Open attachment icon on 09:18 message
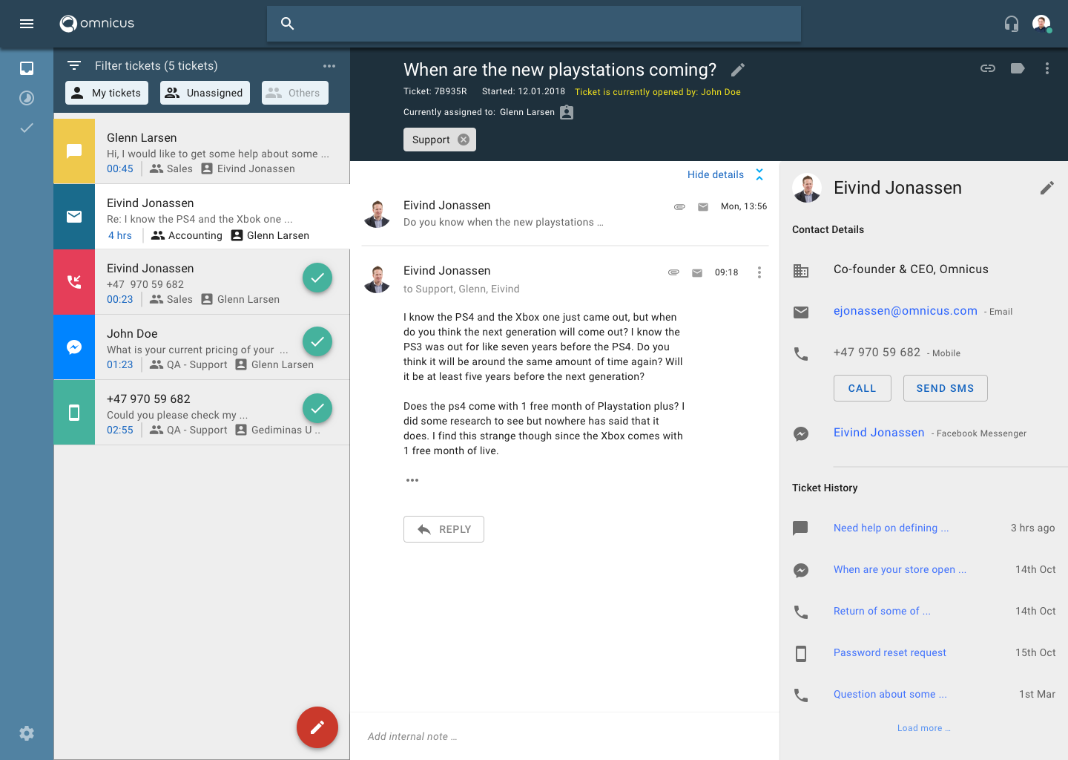Viewport: 1068px width, 760px height. pyautogui.click(x=673, y=272)
